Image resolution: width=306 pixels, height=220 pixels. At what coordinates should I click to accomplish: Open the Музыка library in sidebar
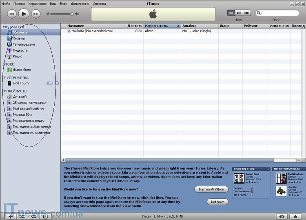[x=20, y=32]
